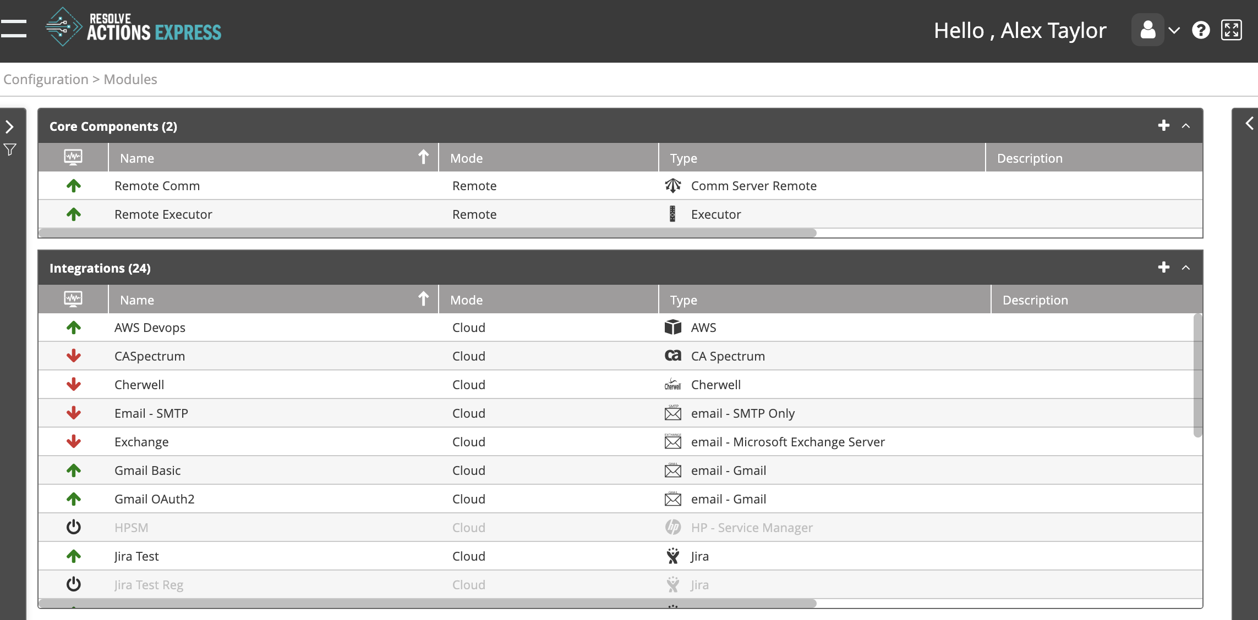
Task: Click the Configuration breadcrumb link
Action: coord(46,79)
